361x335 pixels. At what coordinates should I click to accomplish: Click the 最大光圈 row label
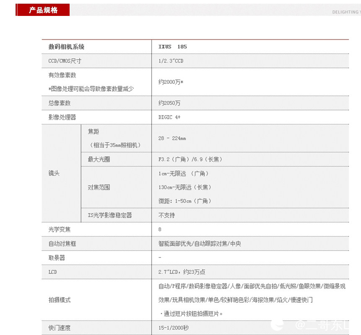(97, 160)
